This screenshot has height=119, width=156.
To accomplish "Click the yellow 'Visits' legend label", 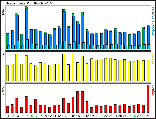I will pos(153,58).
